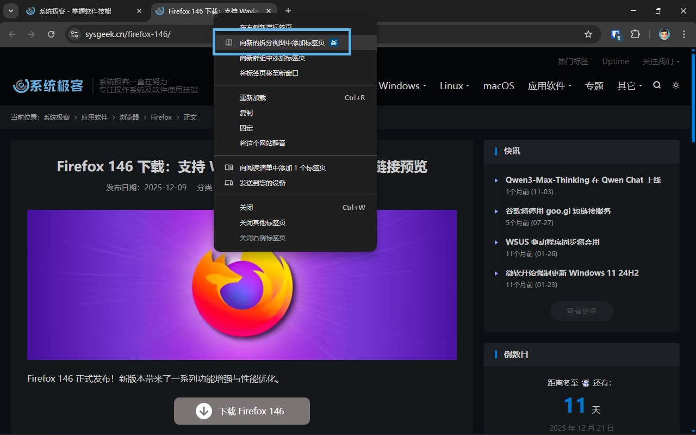
Task: Click the 系统极客 site logo
Action: (x=47, y=85)
